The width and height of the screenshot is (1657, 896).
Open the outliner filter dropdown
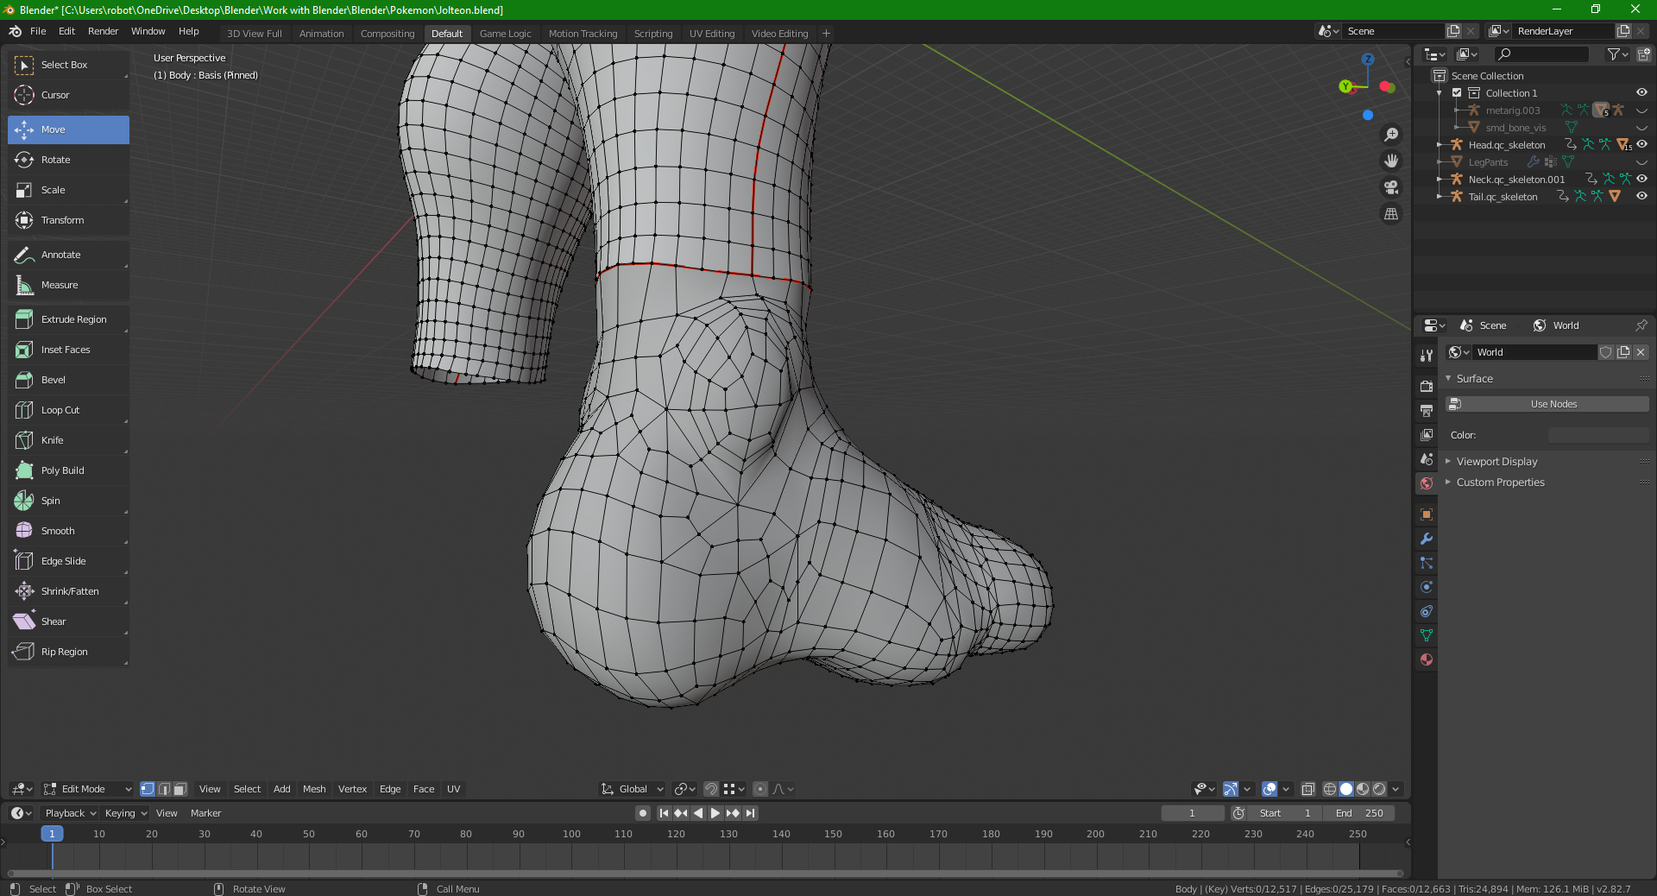1617,54
